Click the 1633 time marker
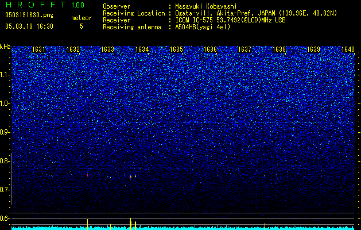 tap(107, 49)
